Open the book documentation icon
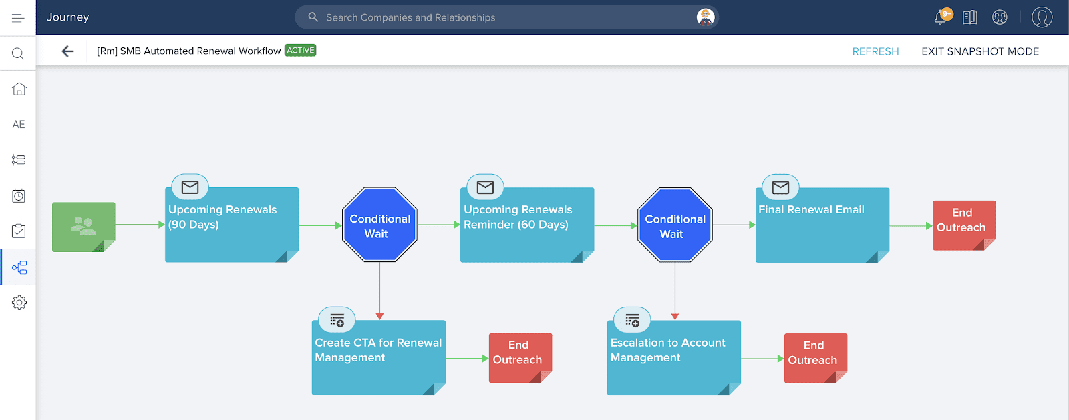Viewport: 1069px width, 420px height. click(969, 17)
